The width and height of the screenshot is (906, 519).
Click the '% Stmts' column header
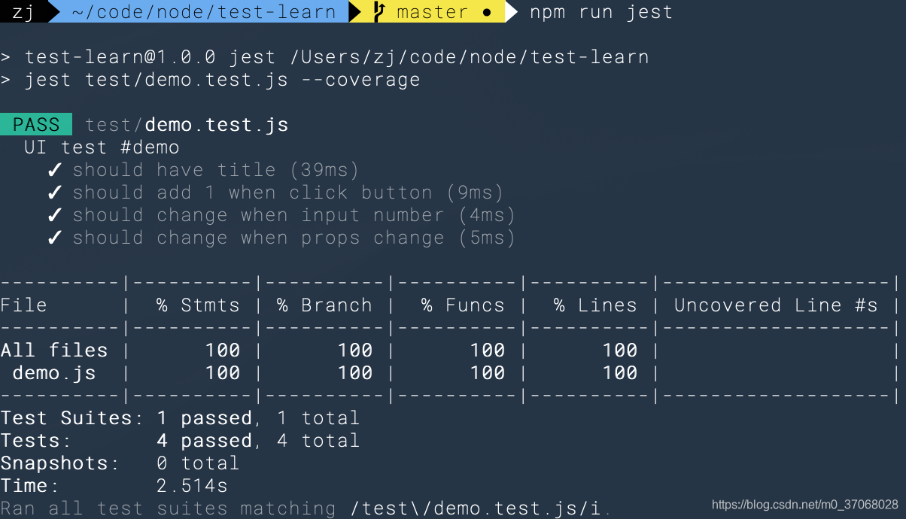tap(198, 305)
